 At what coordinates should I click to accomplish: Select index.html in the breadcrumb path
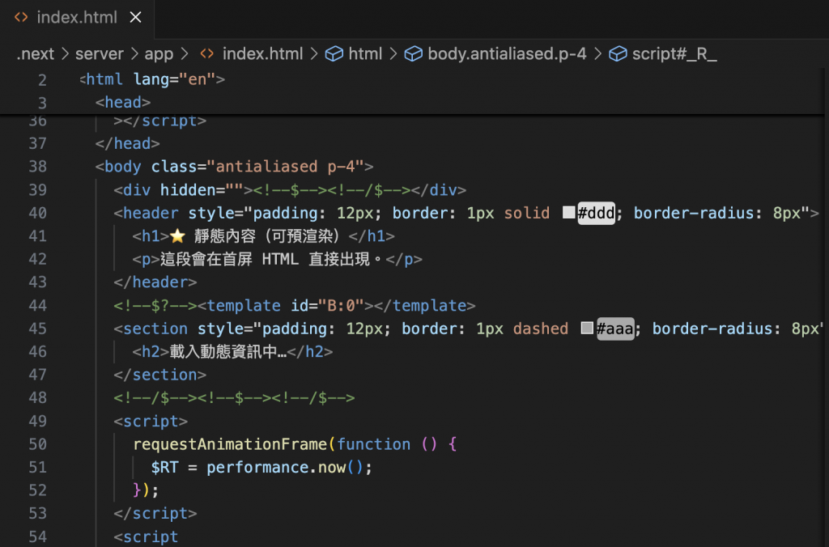click(263, 53)
